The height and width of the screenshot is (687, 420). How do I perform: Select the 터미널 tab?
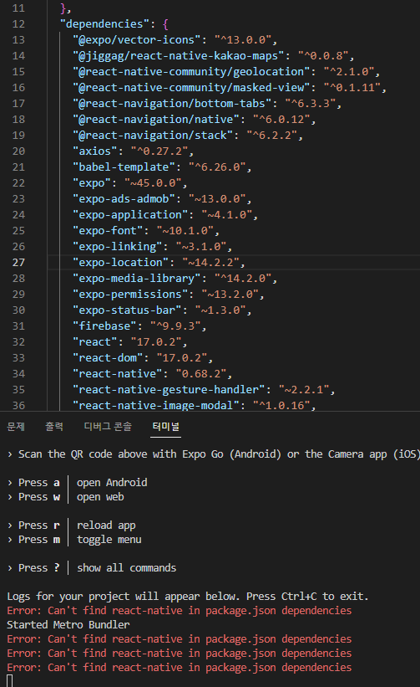click(x=165, y=426)
